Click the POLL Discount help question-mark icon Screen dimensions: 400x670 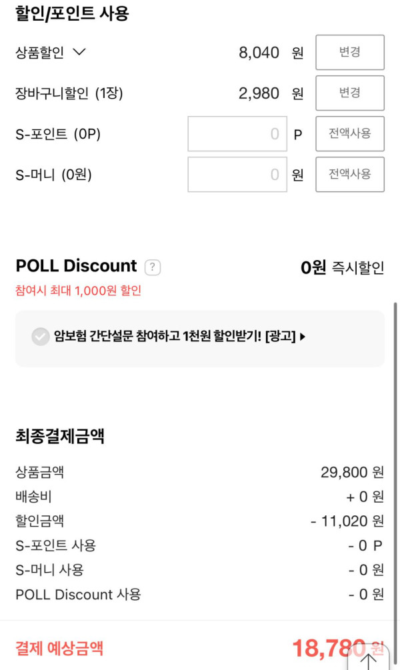[x=153, y=267]
